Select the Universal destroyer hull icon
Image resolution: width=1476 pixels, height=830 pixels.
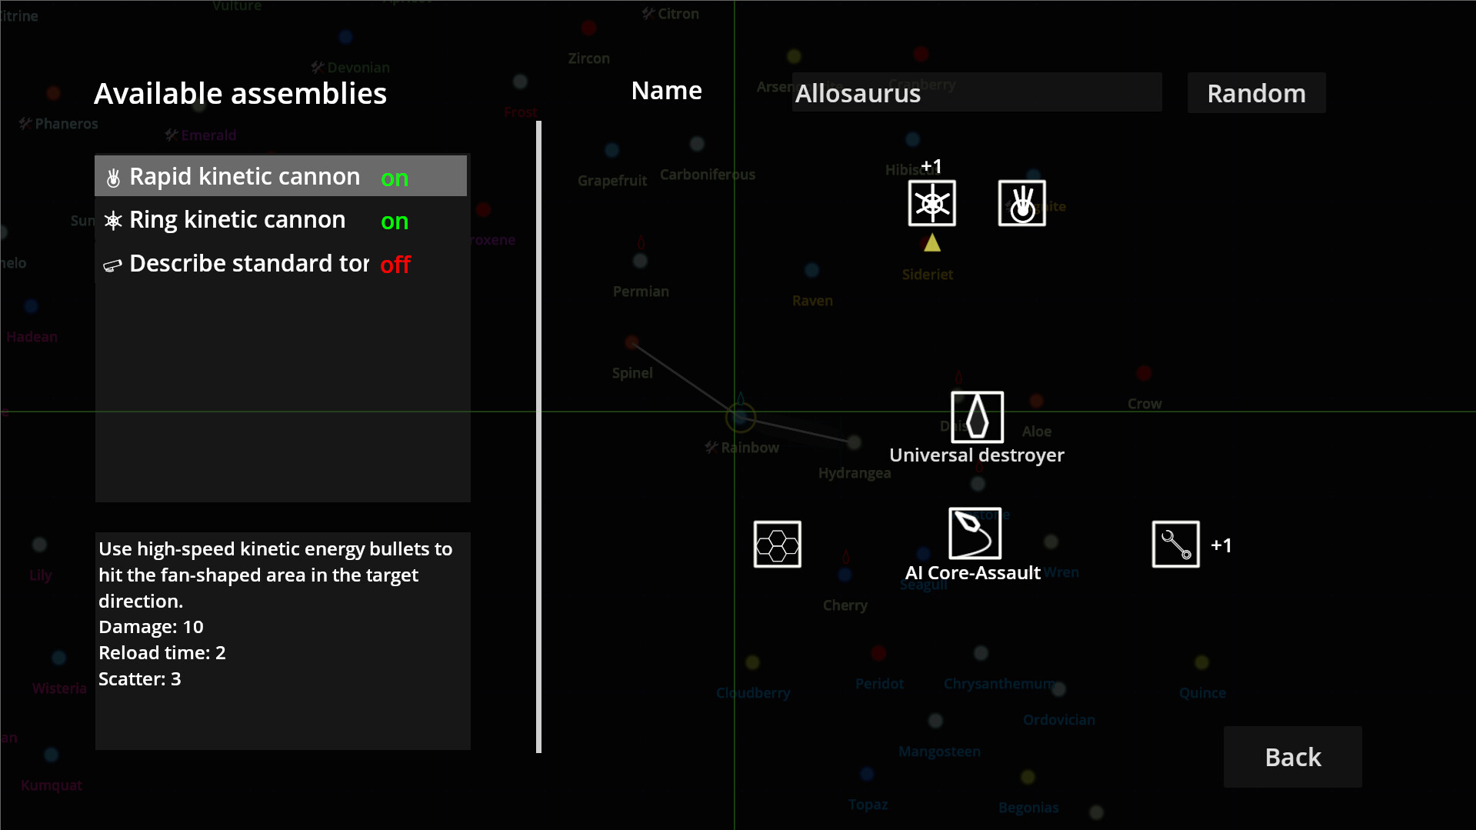pos(977,417)
